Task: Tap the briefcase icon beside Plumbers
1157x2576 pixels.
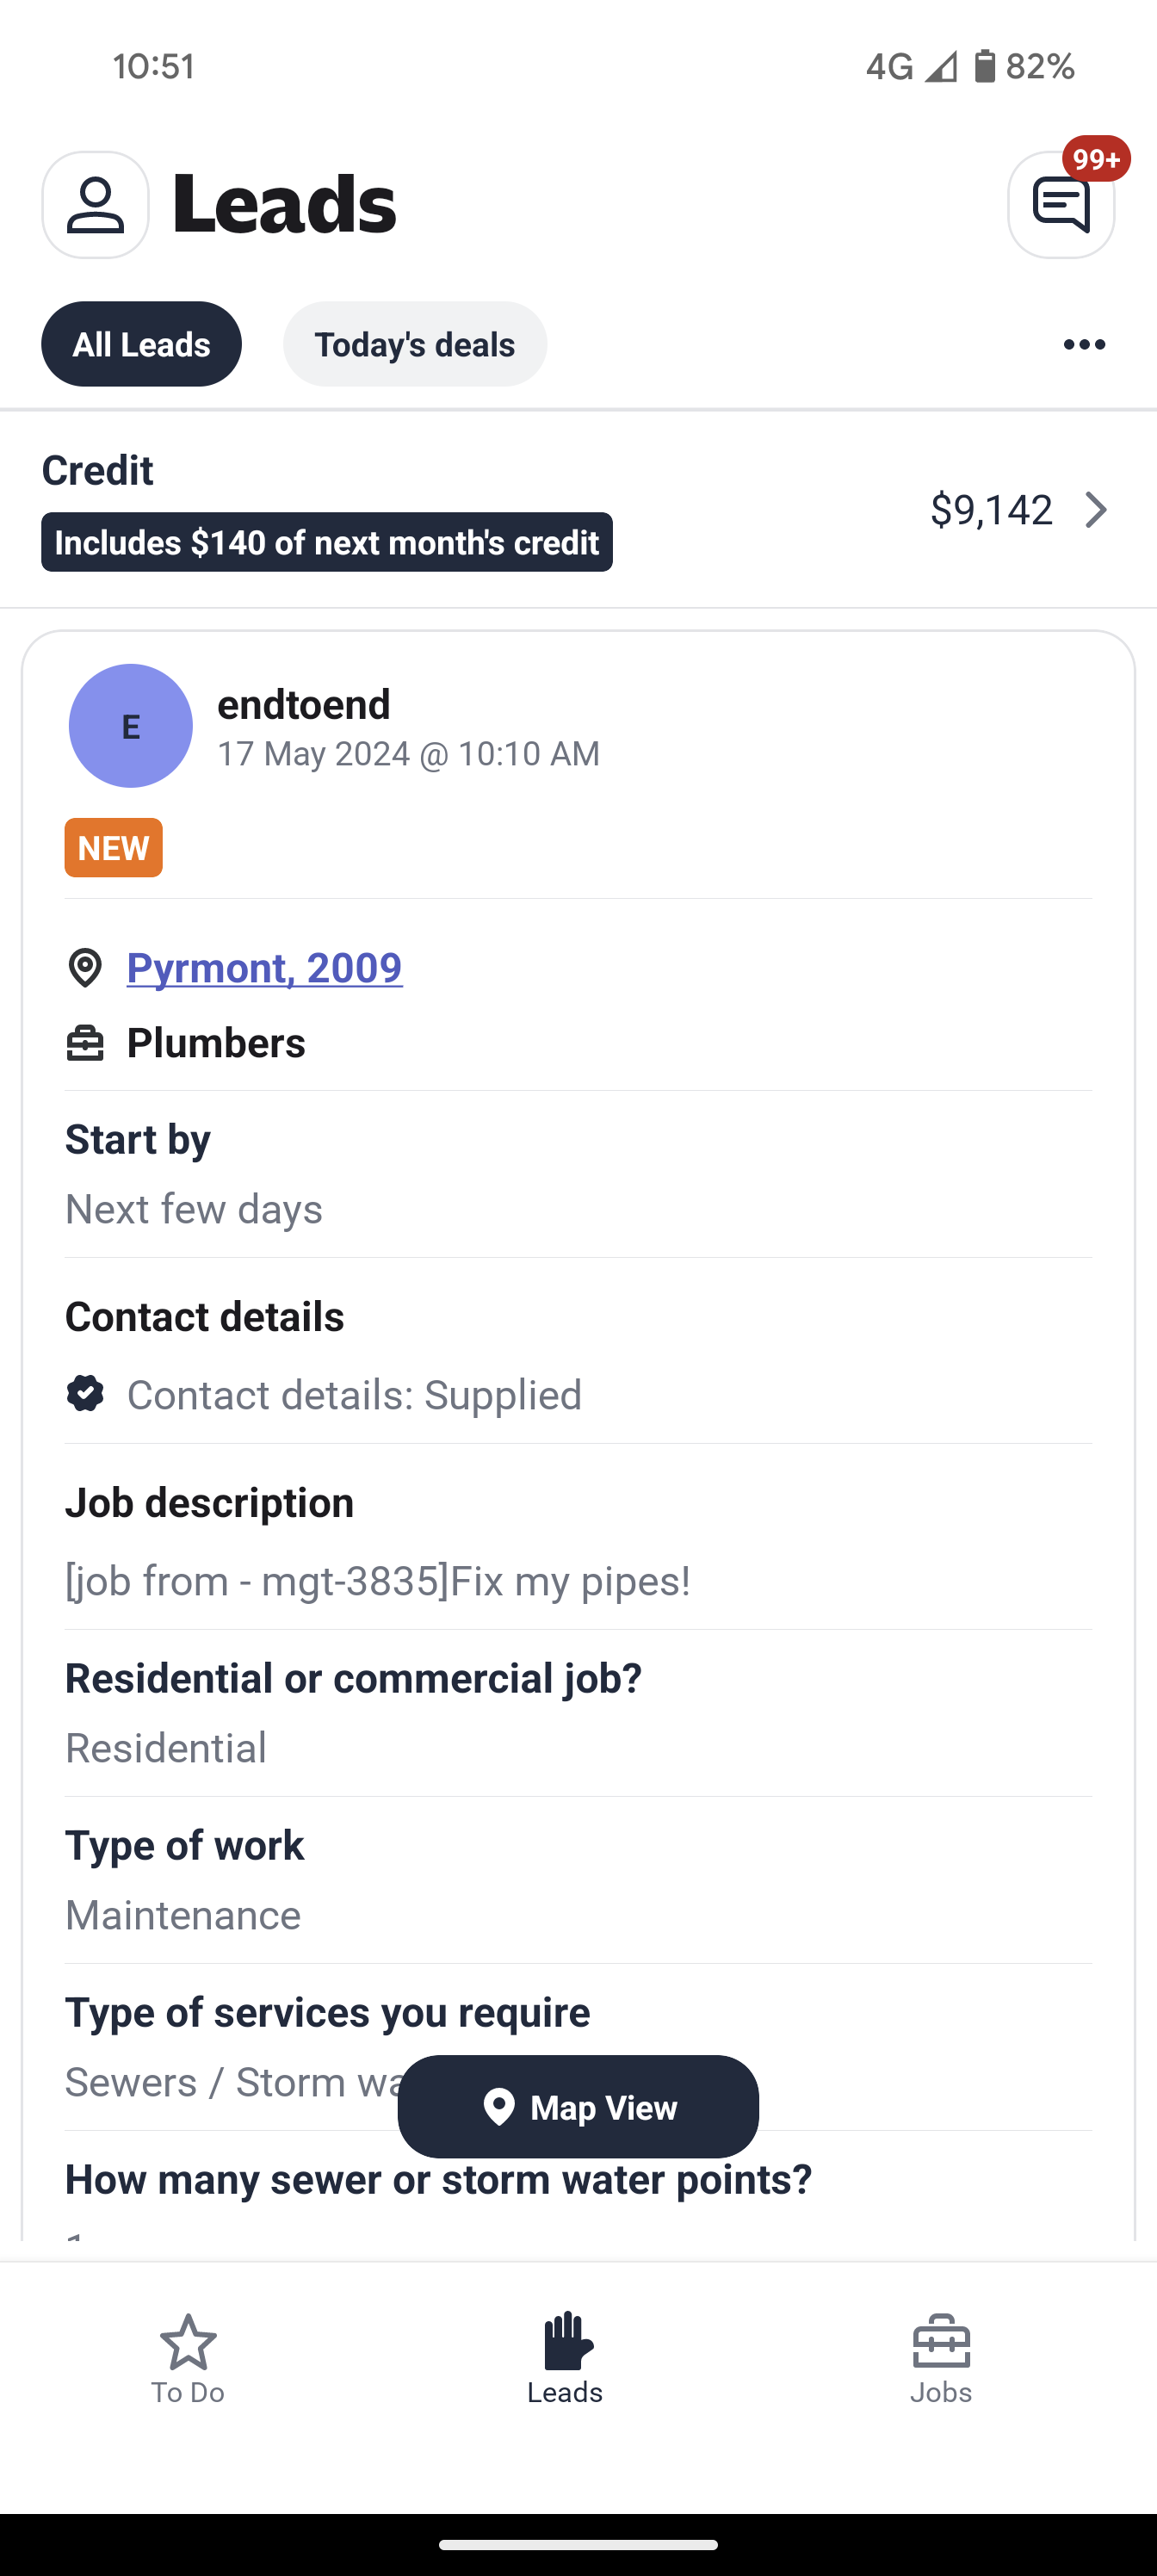Action: tap(85, 1044)
